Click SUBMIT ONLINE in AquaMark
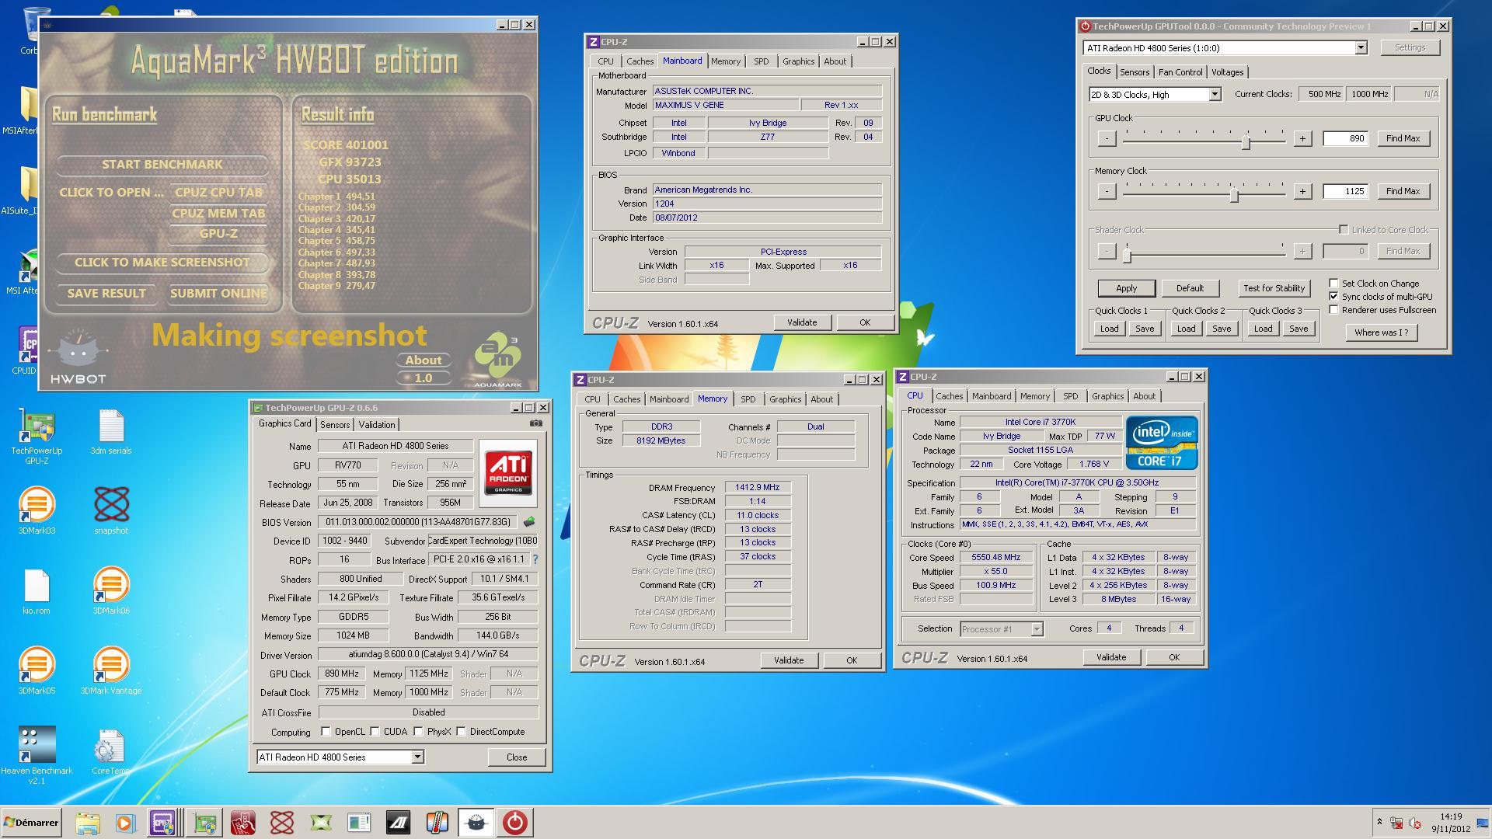Viewport: 1492px width, 839px height. pos(218,294)
